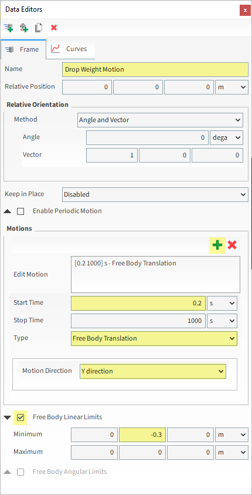Open the Orientation Method dropdown
The image size is (252, 495).
161,120
